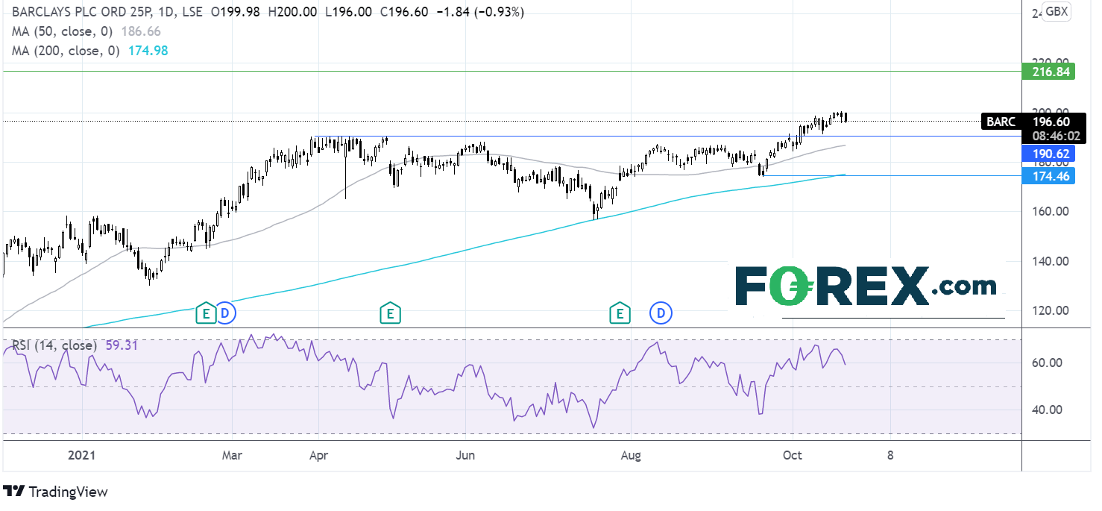The image size is (1102, 511).
Task: Click the BARC 196.60 last price label
Action: 1033,122
